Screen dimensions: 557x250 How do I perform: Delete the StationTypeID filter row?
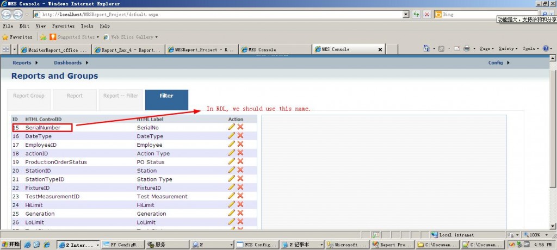pyautogui.click(x=240, y=178)
